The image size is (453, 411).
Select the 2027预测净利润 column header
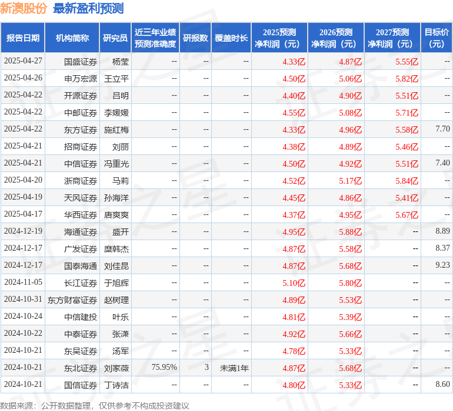click(x=392, y=38)
